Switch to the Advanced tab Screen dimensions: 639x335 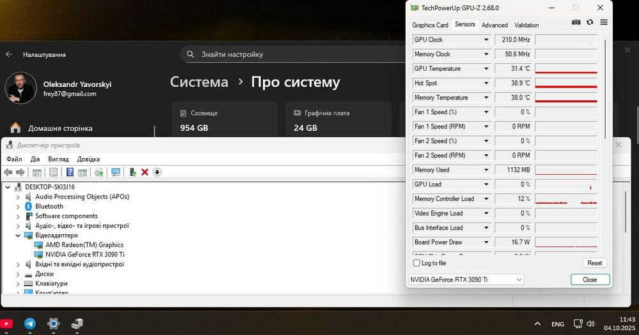495,25
